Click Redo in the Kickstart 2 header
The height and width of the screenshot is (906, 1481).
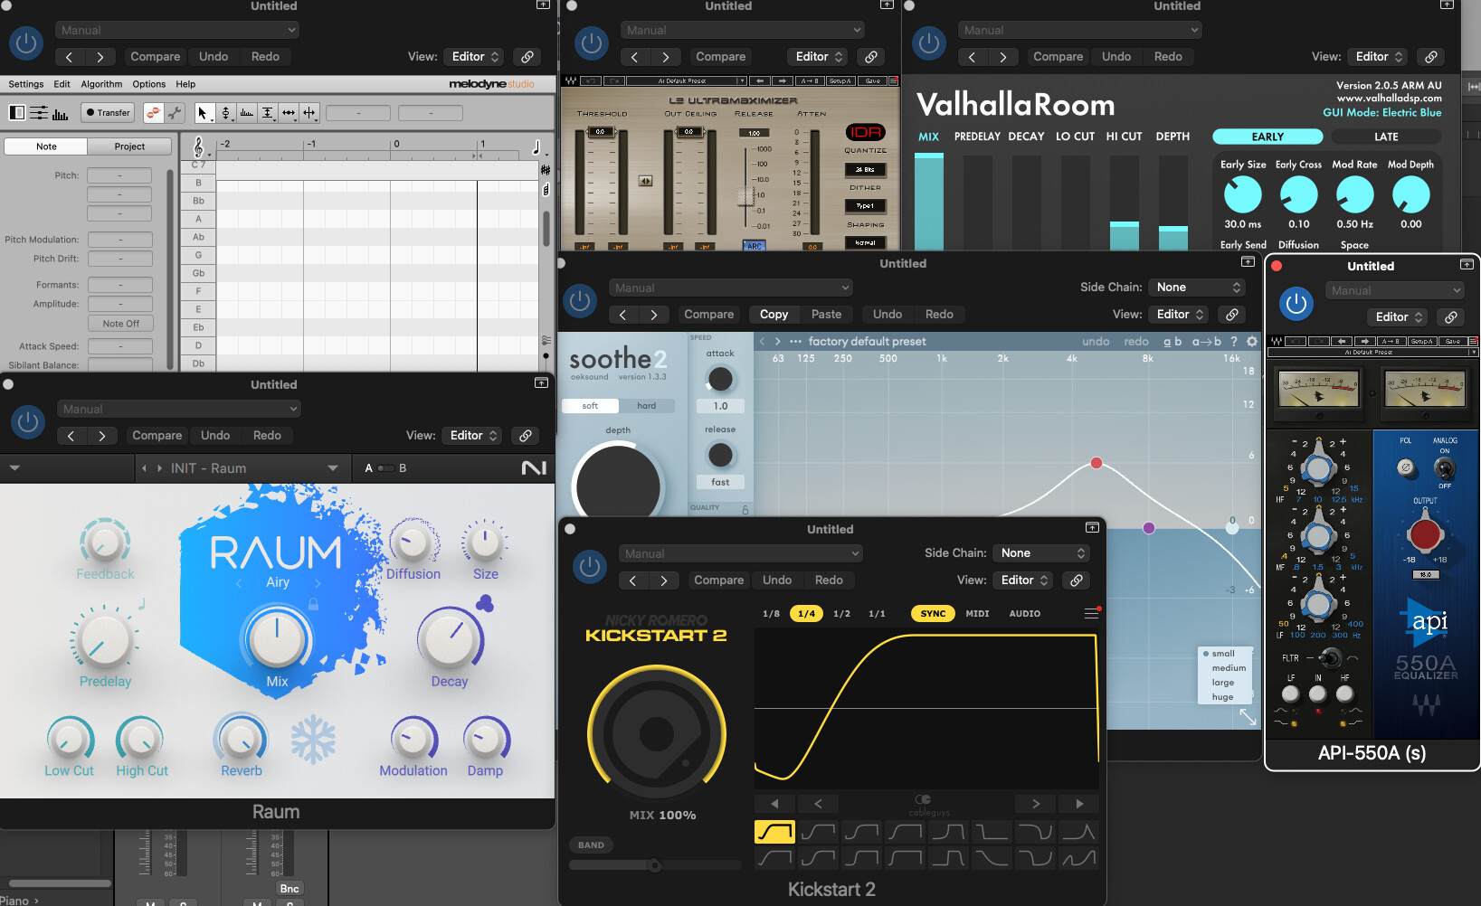point(829,580)
